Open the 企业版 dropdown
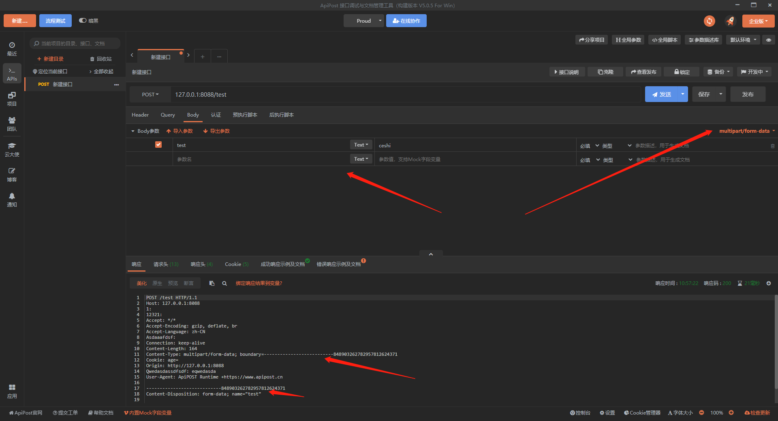 click(758, 21)
